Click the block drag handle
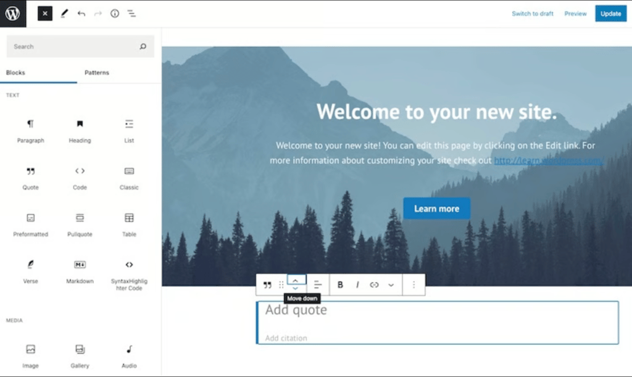The width and height of the screenshot is (632, 377). 281,285
